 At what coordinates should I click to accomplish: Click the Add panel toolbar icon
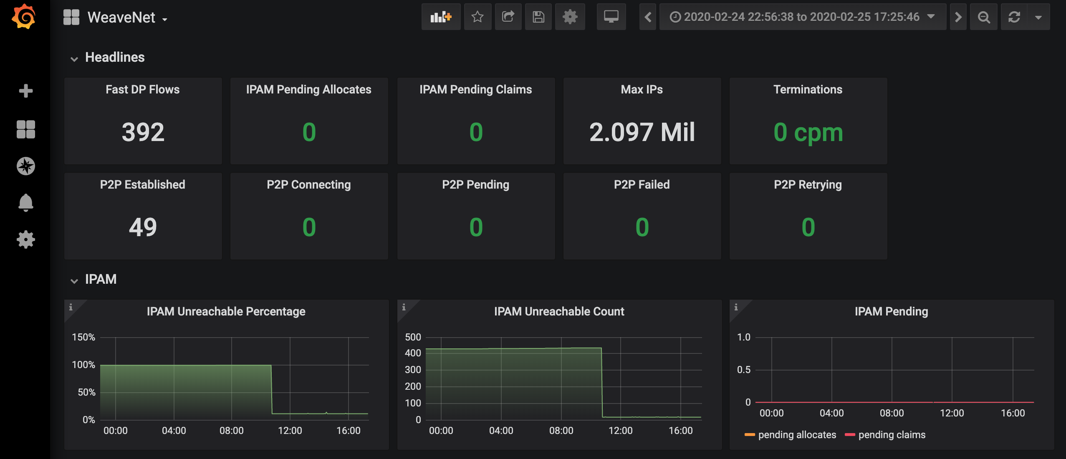click(441, 17)
